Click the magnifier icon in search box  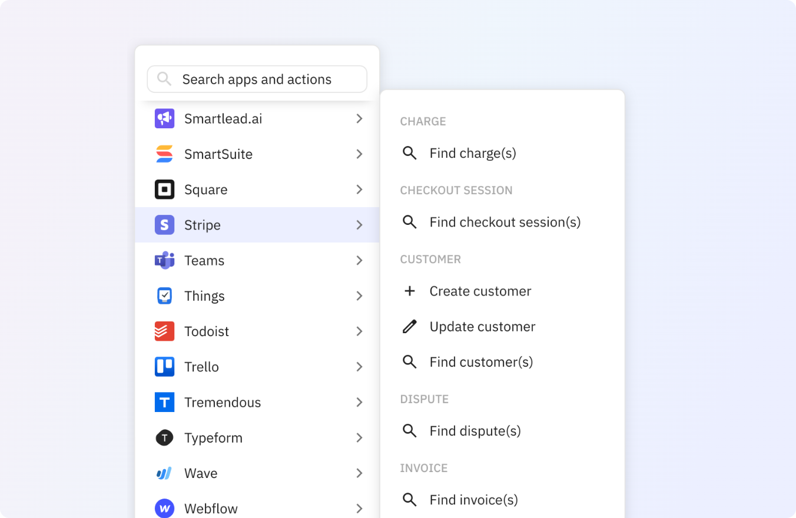tap(164, 79)
